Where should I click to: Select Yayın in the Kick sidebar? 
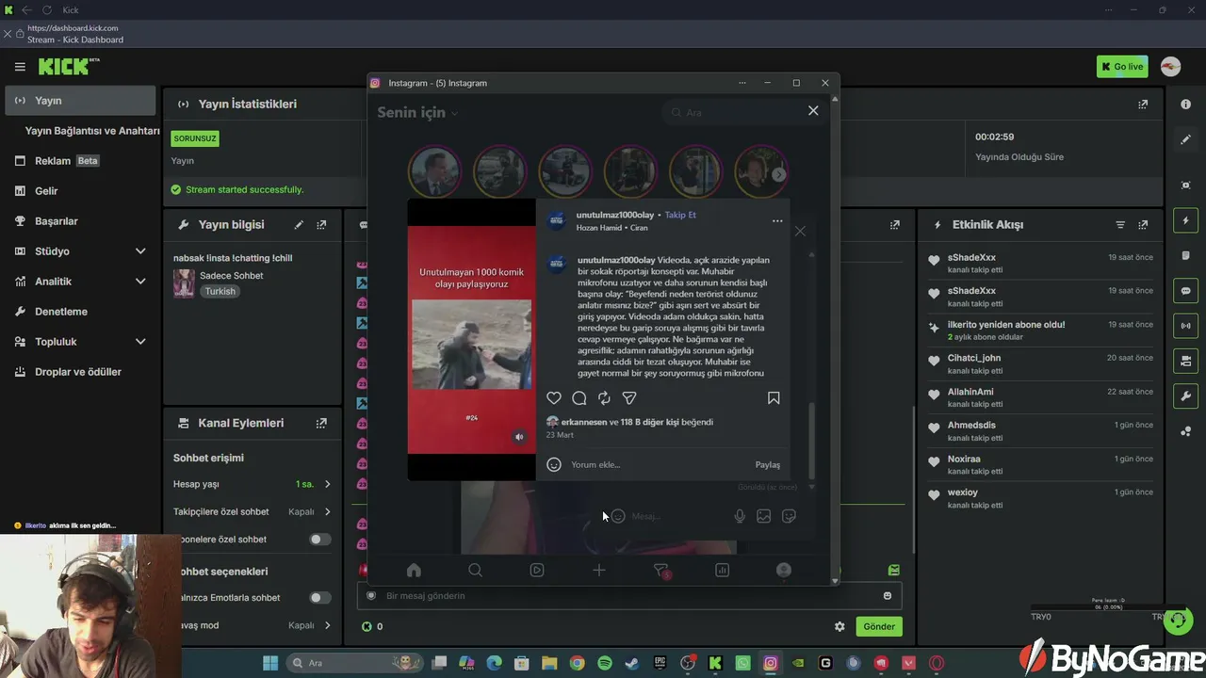click(79, 101)
